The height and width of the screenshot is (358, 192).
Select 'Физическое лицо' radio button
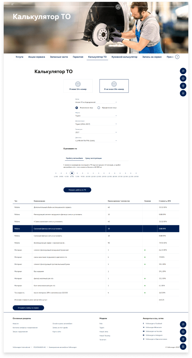77,107
